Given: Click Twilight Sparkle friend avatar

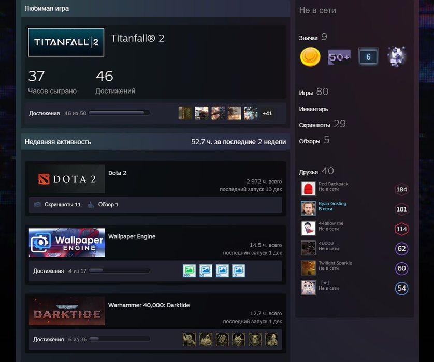Looking at the screenshot, I should point(308,268).
